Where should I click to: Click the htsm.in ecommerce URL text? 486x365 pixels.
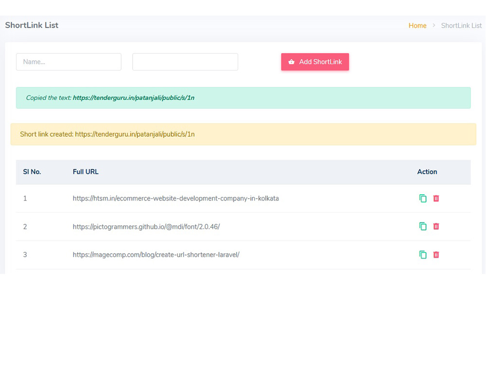click(x=176, y=199)
